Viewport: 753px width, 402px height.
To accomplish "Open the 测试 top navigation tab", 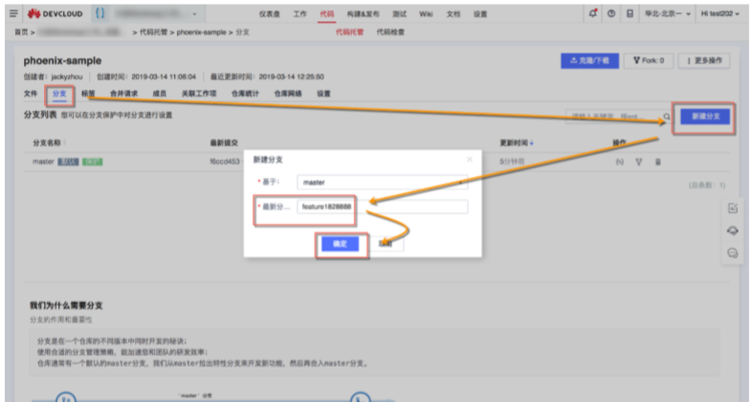I will click(x=399, y=14).
